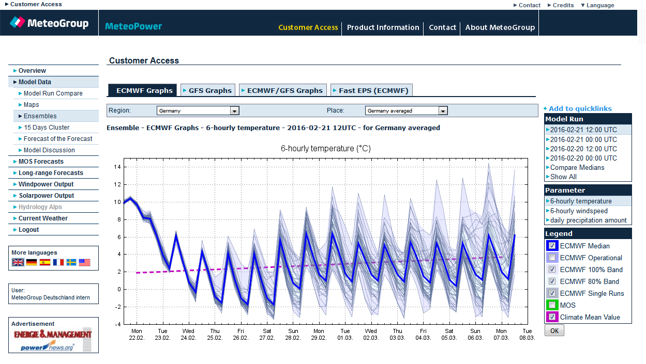This screenshot has height=364, width=646.
Task: Open the Energie & Management advertisement banner
Action: click(53, 340)
